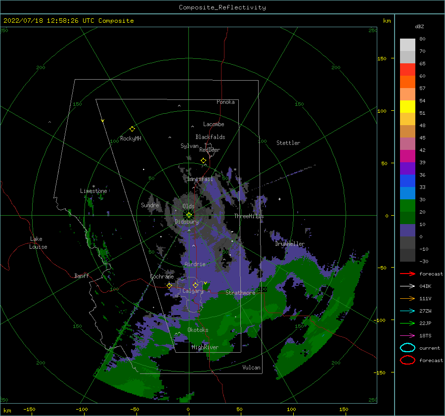Click the Strathmore town label

click(x=240, y=293)
